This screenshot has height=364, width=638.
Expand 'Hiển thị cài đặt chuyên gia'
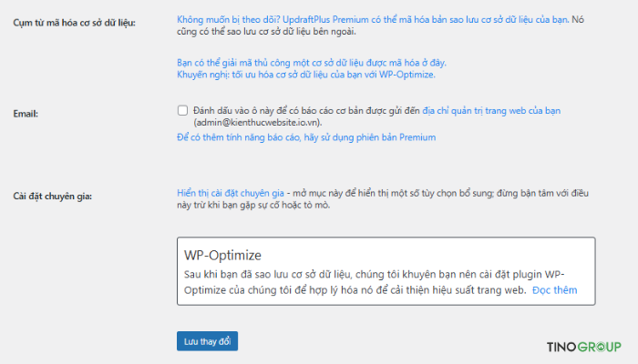(x=231, y=193)
